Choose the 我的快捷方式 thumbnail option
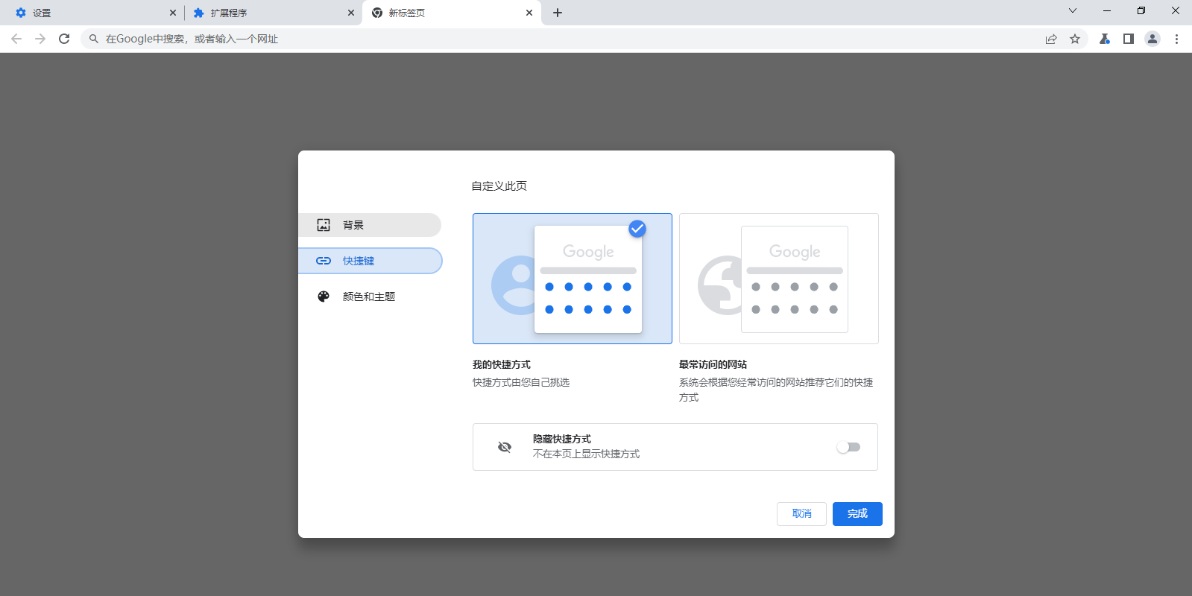Image resolution: width=1192 pixels, height=596 pixels. click(x=573, y=279)
